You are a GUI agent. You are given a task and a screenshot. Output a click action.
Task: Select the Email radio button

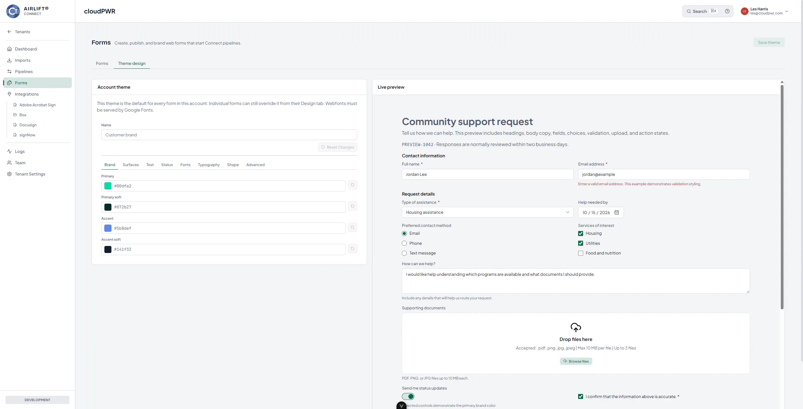tap(404, 233)
